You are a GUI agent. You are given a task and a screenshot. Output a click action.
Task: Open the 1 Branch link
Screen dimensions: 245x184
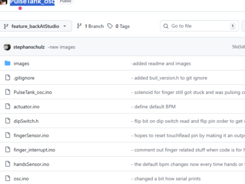90,26
